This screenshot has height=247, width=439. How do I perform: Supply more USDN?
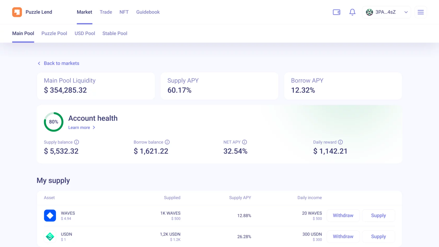point(378,237)
